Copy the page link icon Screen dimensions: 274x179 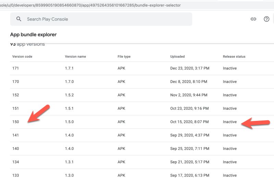click(253, 19)
